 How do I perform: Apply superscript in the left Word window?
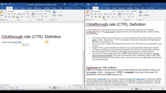(24, 14)
